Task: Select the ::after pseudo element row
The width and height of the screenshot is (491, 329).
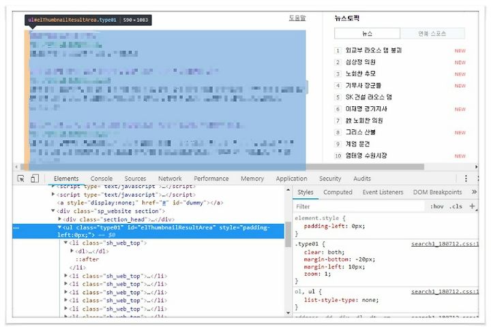Action: pos(87,260)
